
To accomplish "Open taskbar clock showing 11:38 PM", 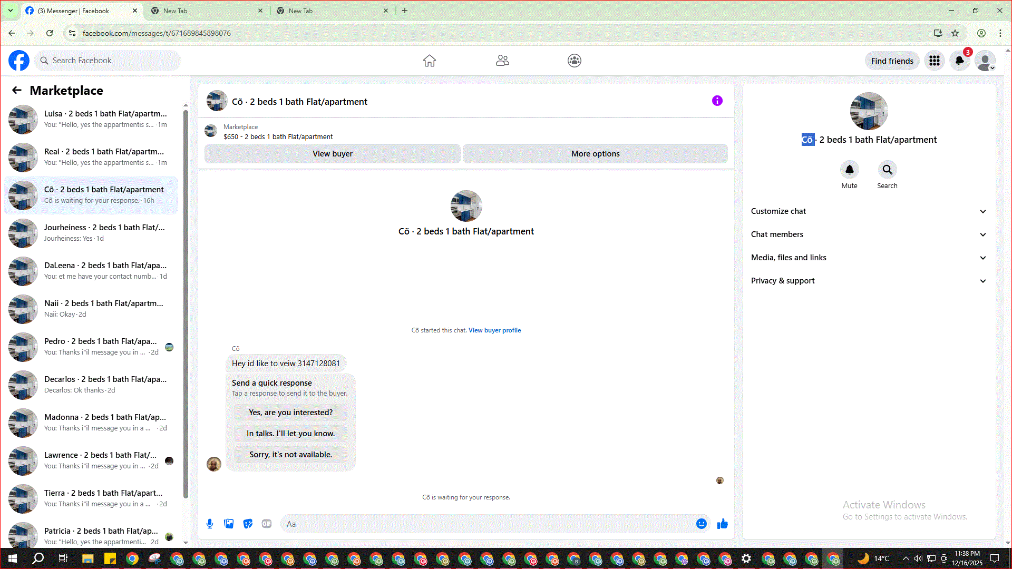I will tap(967, 558).
